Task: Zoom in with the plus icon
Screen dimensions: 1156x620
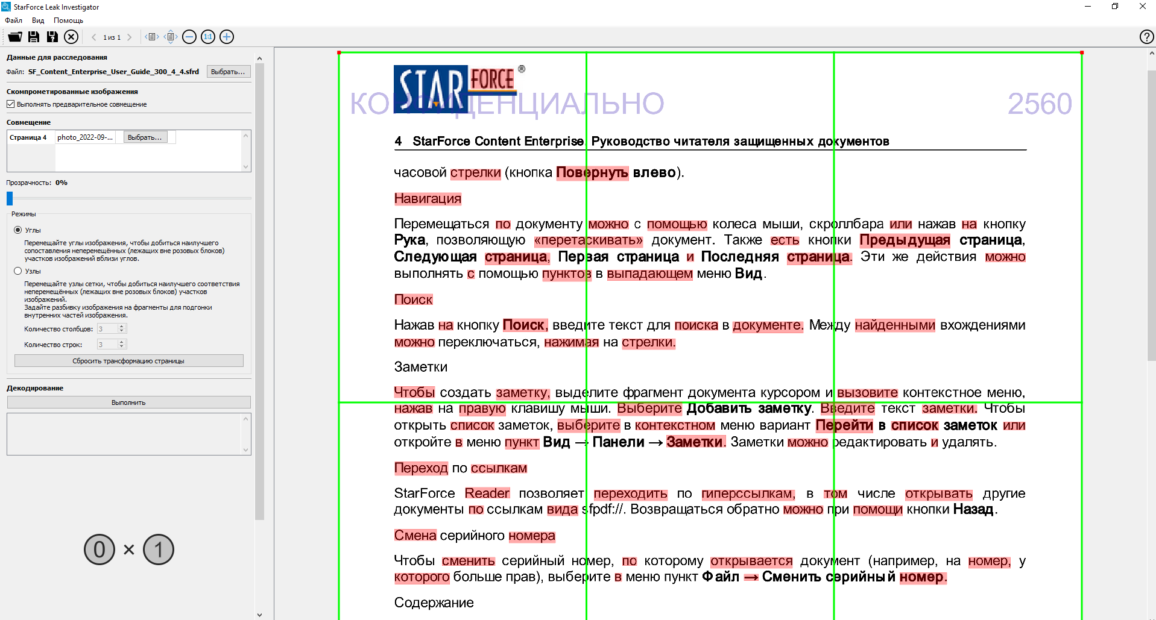Action: click(x=227, y=37)
